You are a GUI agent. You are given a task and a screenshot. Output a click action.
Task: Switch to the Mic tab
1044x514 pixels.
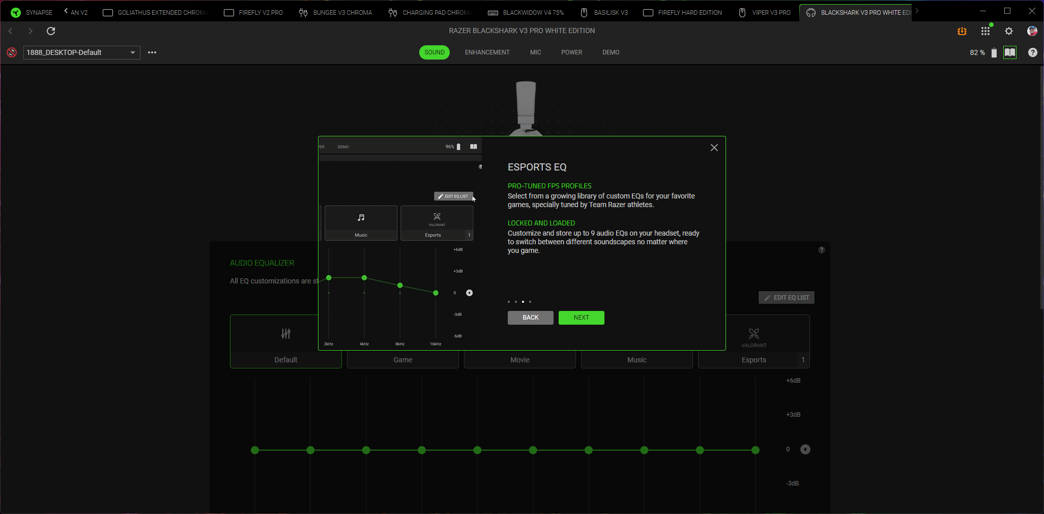tap(536, 52)
